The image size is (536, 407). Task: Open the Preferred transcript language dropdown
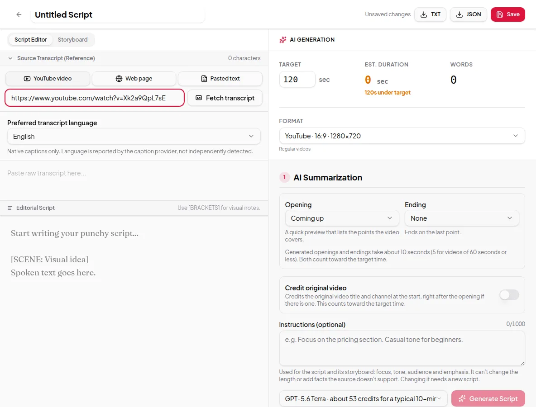134,137
